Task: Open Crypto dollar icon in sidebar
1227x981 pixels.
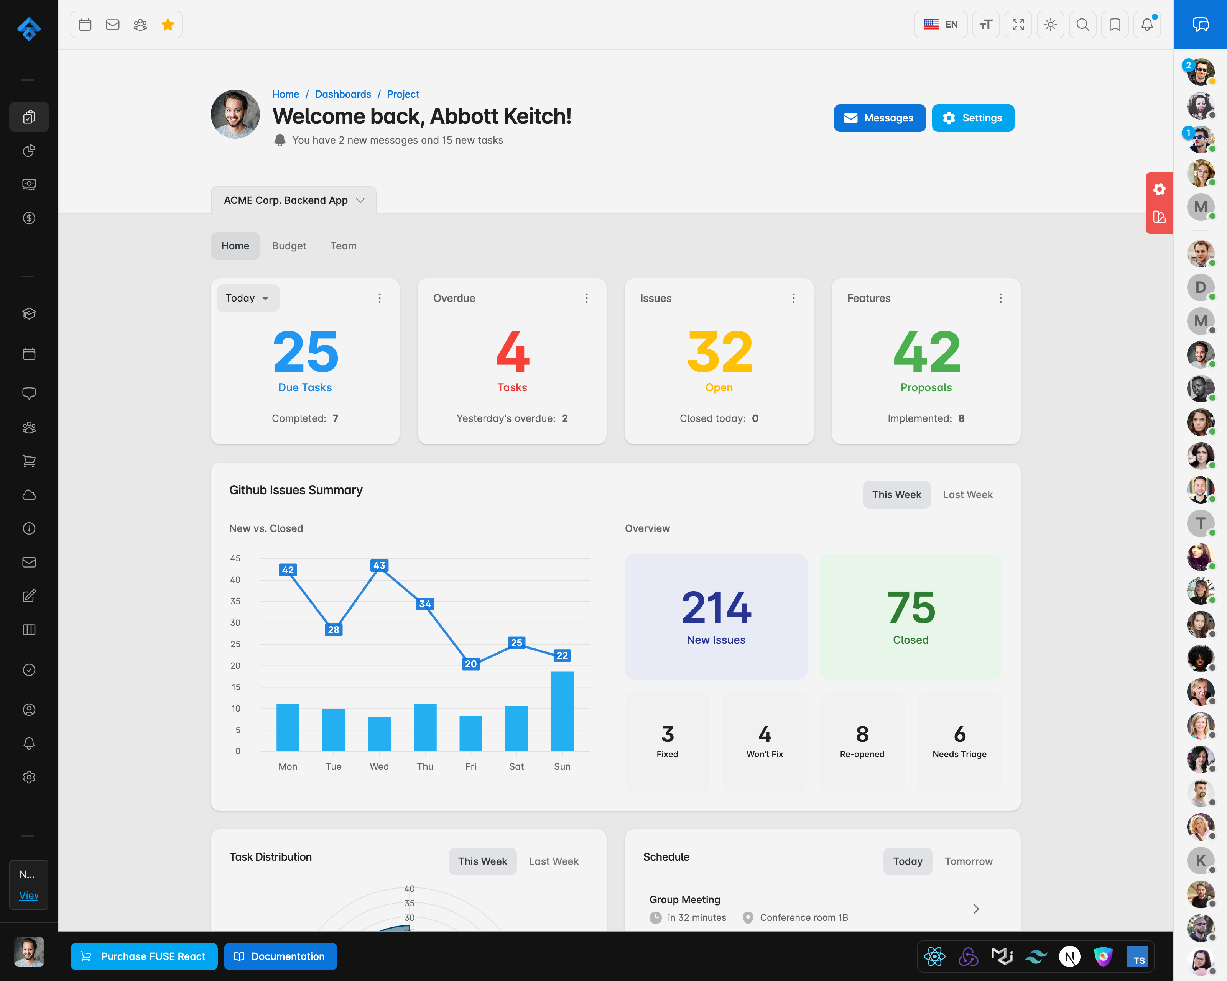Action: (29, 218)
